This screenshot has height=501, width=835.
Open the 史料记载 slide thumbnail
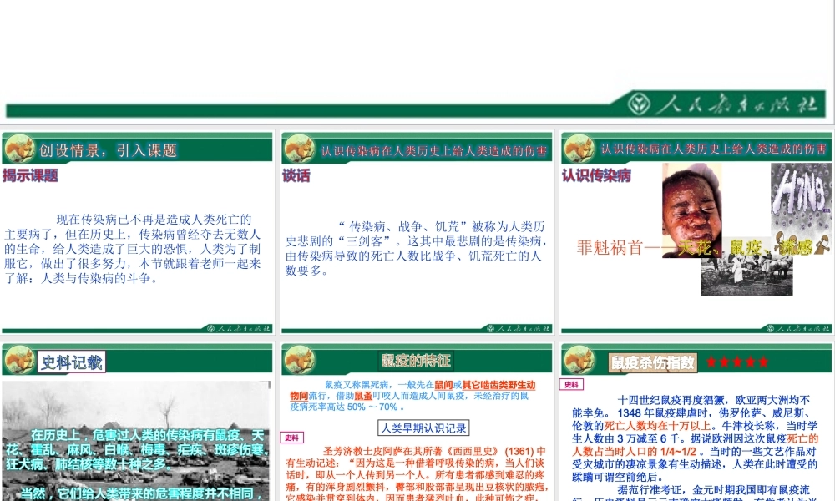click(x=138, y=422)
